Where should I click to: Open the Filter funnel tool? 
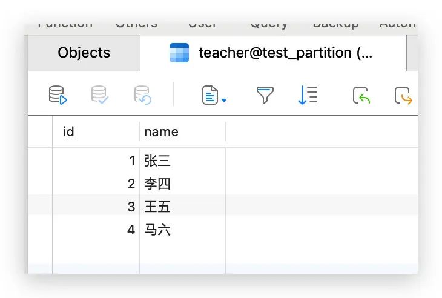pos(265,95)
